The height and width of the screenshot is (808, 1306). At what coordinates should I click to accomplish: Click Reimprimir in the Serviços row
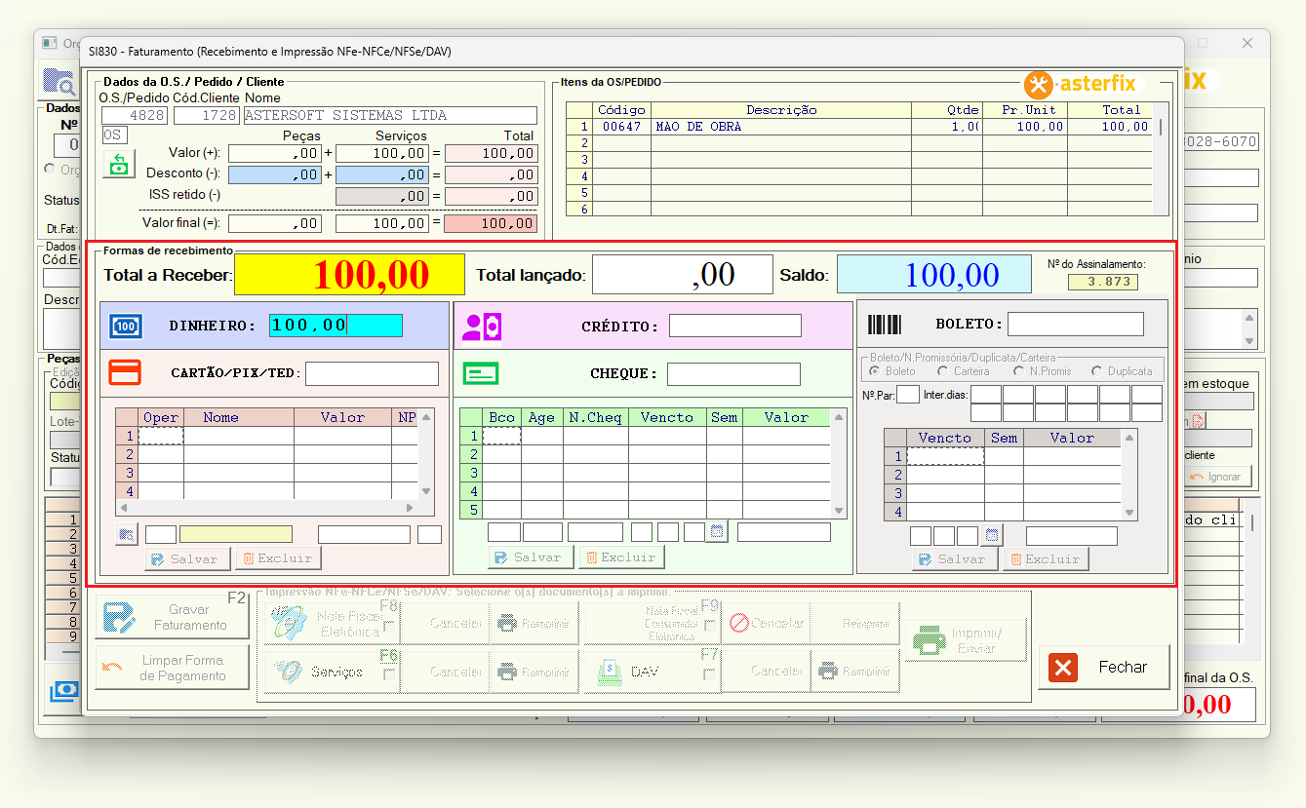[x=534, y=672]
